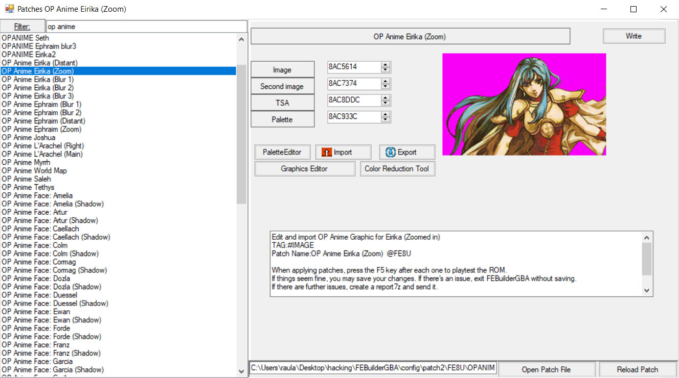
Task: Launch the Color Reduction Tool
Action: coord(397,169)
